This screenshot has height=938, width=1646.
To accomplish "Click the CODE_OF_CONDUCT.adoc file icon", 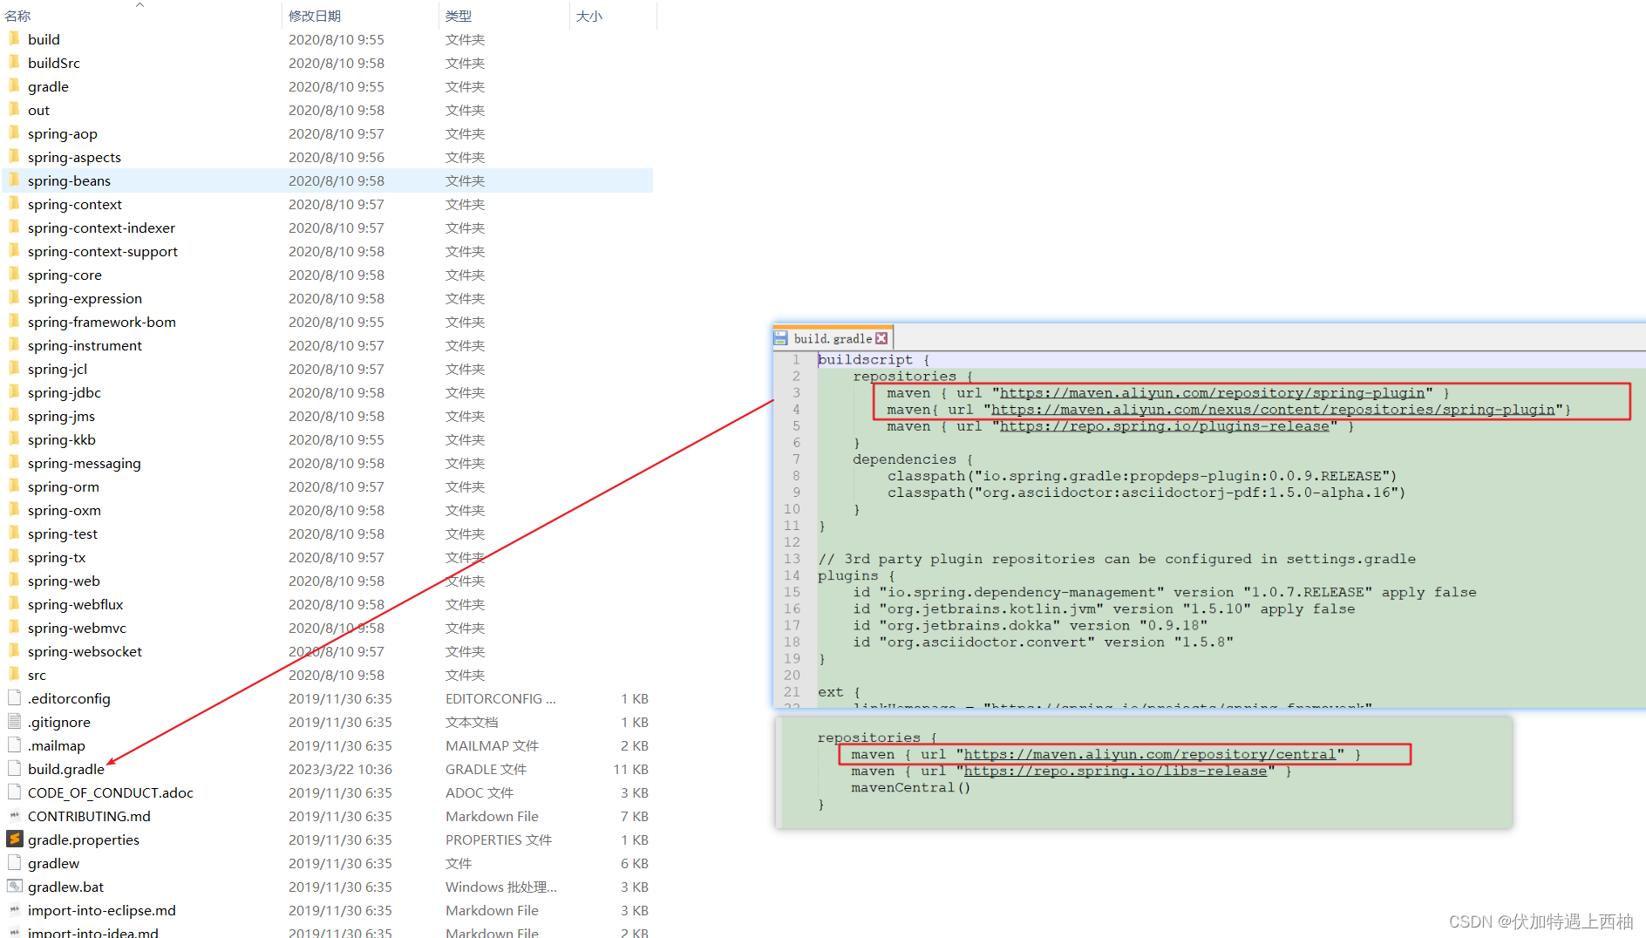I will tap(14, 792).
